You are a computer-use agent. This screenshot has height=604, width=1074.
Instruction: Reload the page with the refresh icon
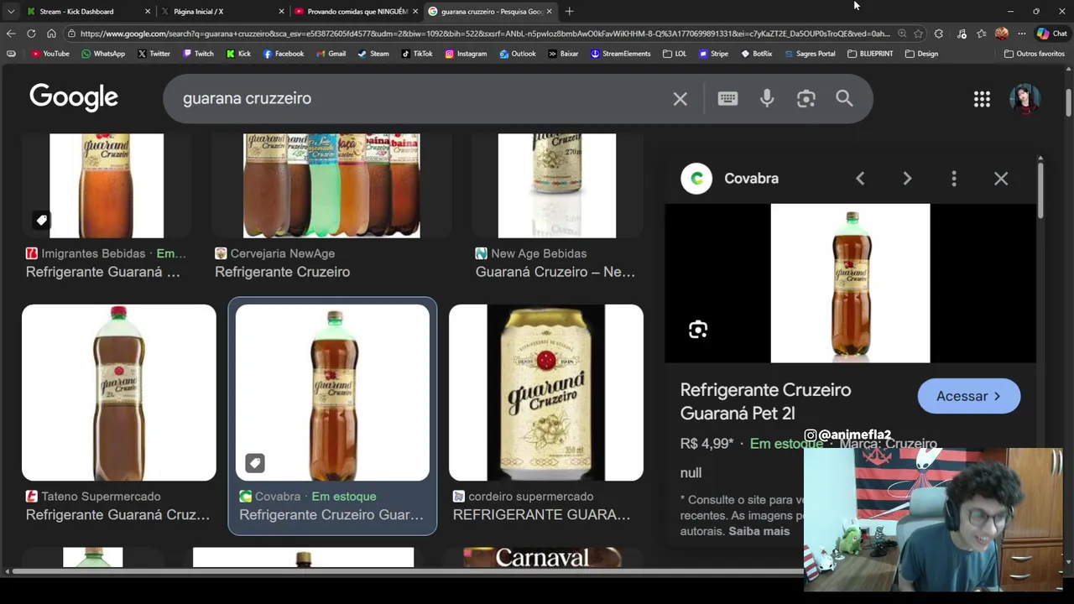coord(31,34)
